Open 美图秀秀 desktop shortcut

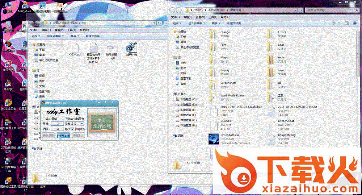pos(8,65)
